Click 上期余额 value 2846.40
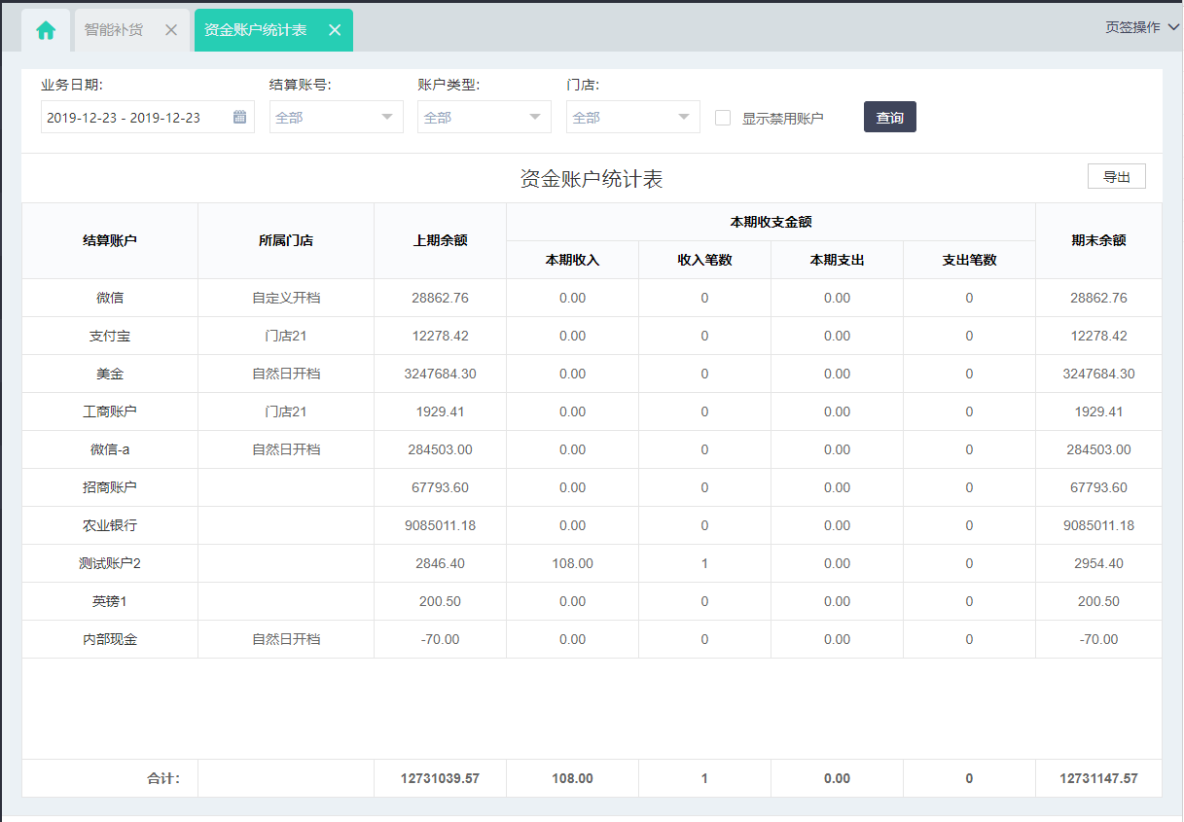 441,563
